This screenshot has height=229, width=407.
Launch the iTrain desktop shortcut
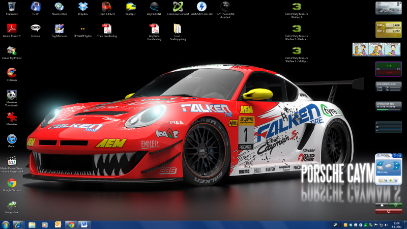click(107, 9)
